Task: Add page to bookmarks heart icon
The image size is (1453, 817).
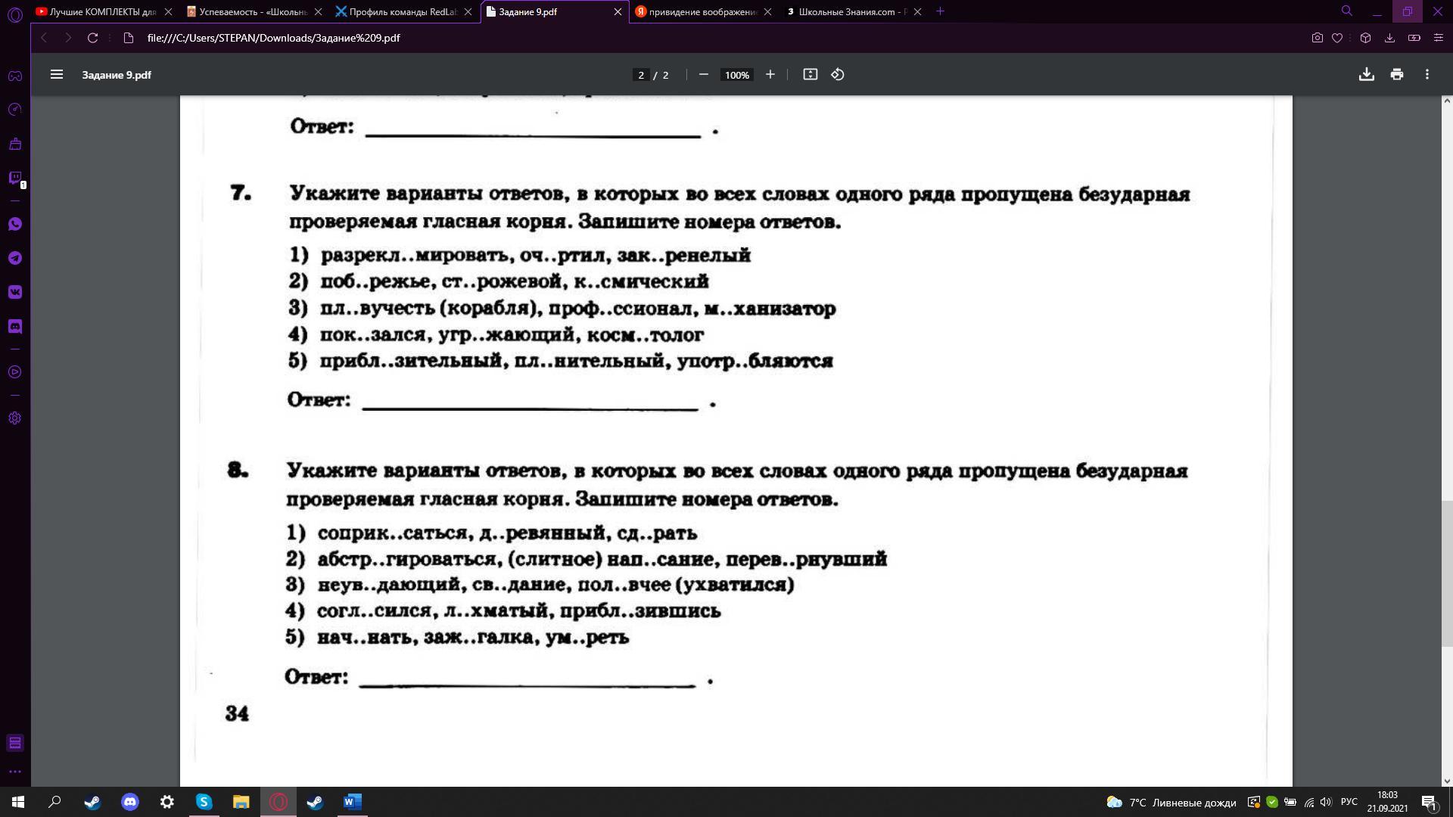Action: pyautogui.click(x=1337, y=38)
